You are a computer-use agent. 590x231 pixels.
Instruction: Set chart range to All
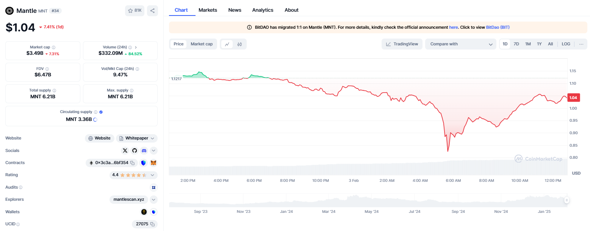(550, 44)
